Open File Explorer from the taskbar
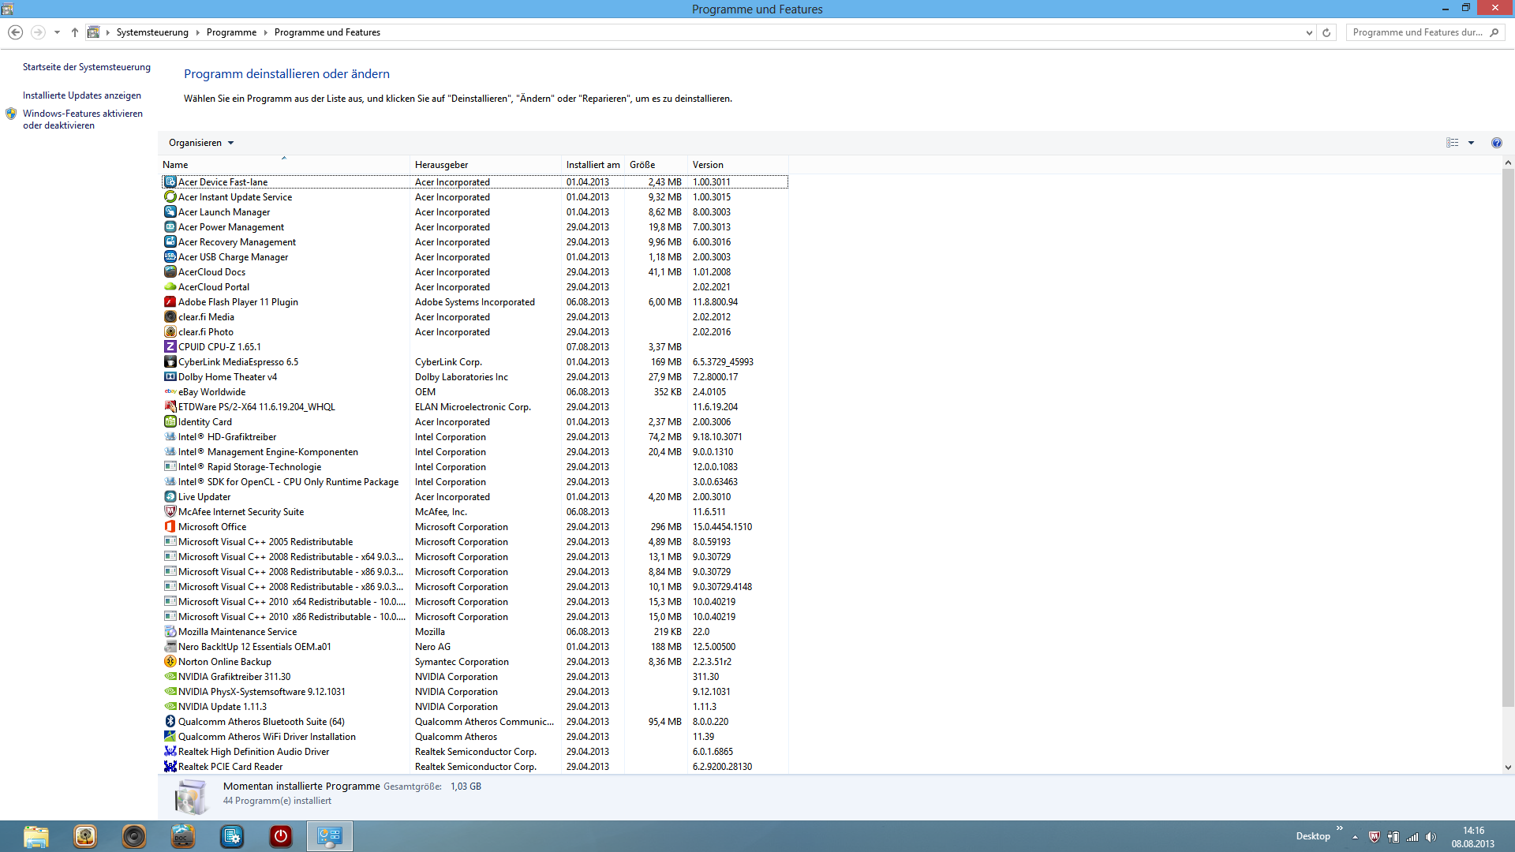Screen dimensions: 1515x852 tap(36, 836)
